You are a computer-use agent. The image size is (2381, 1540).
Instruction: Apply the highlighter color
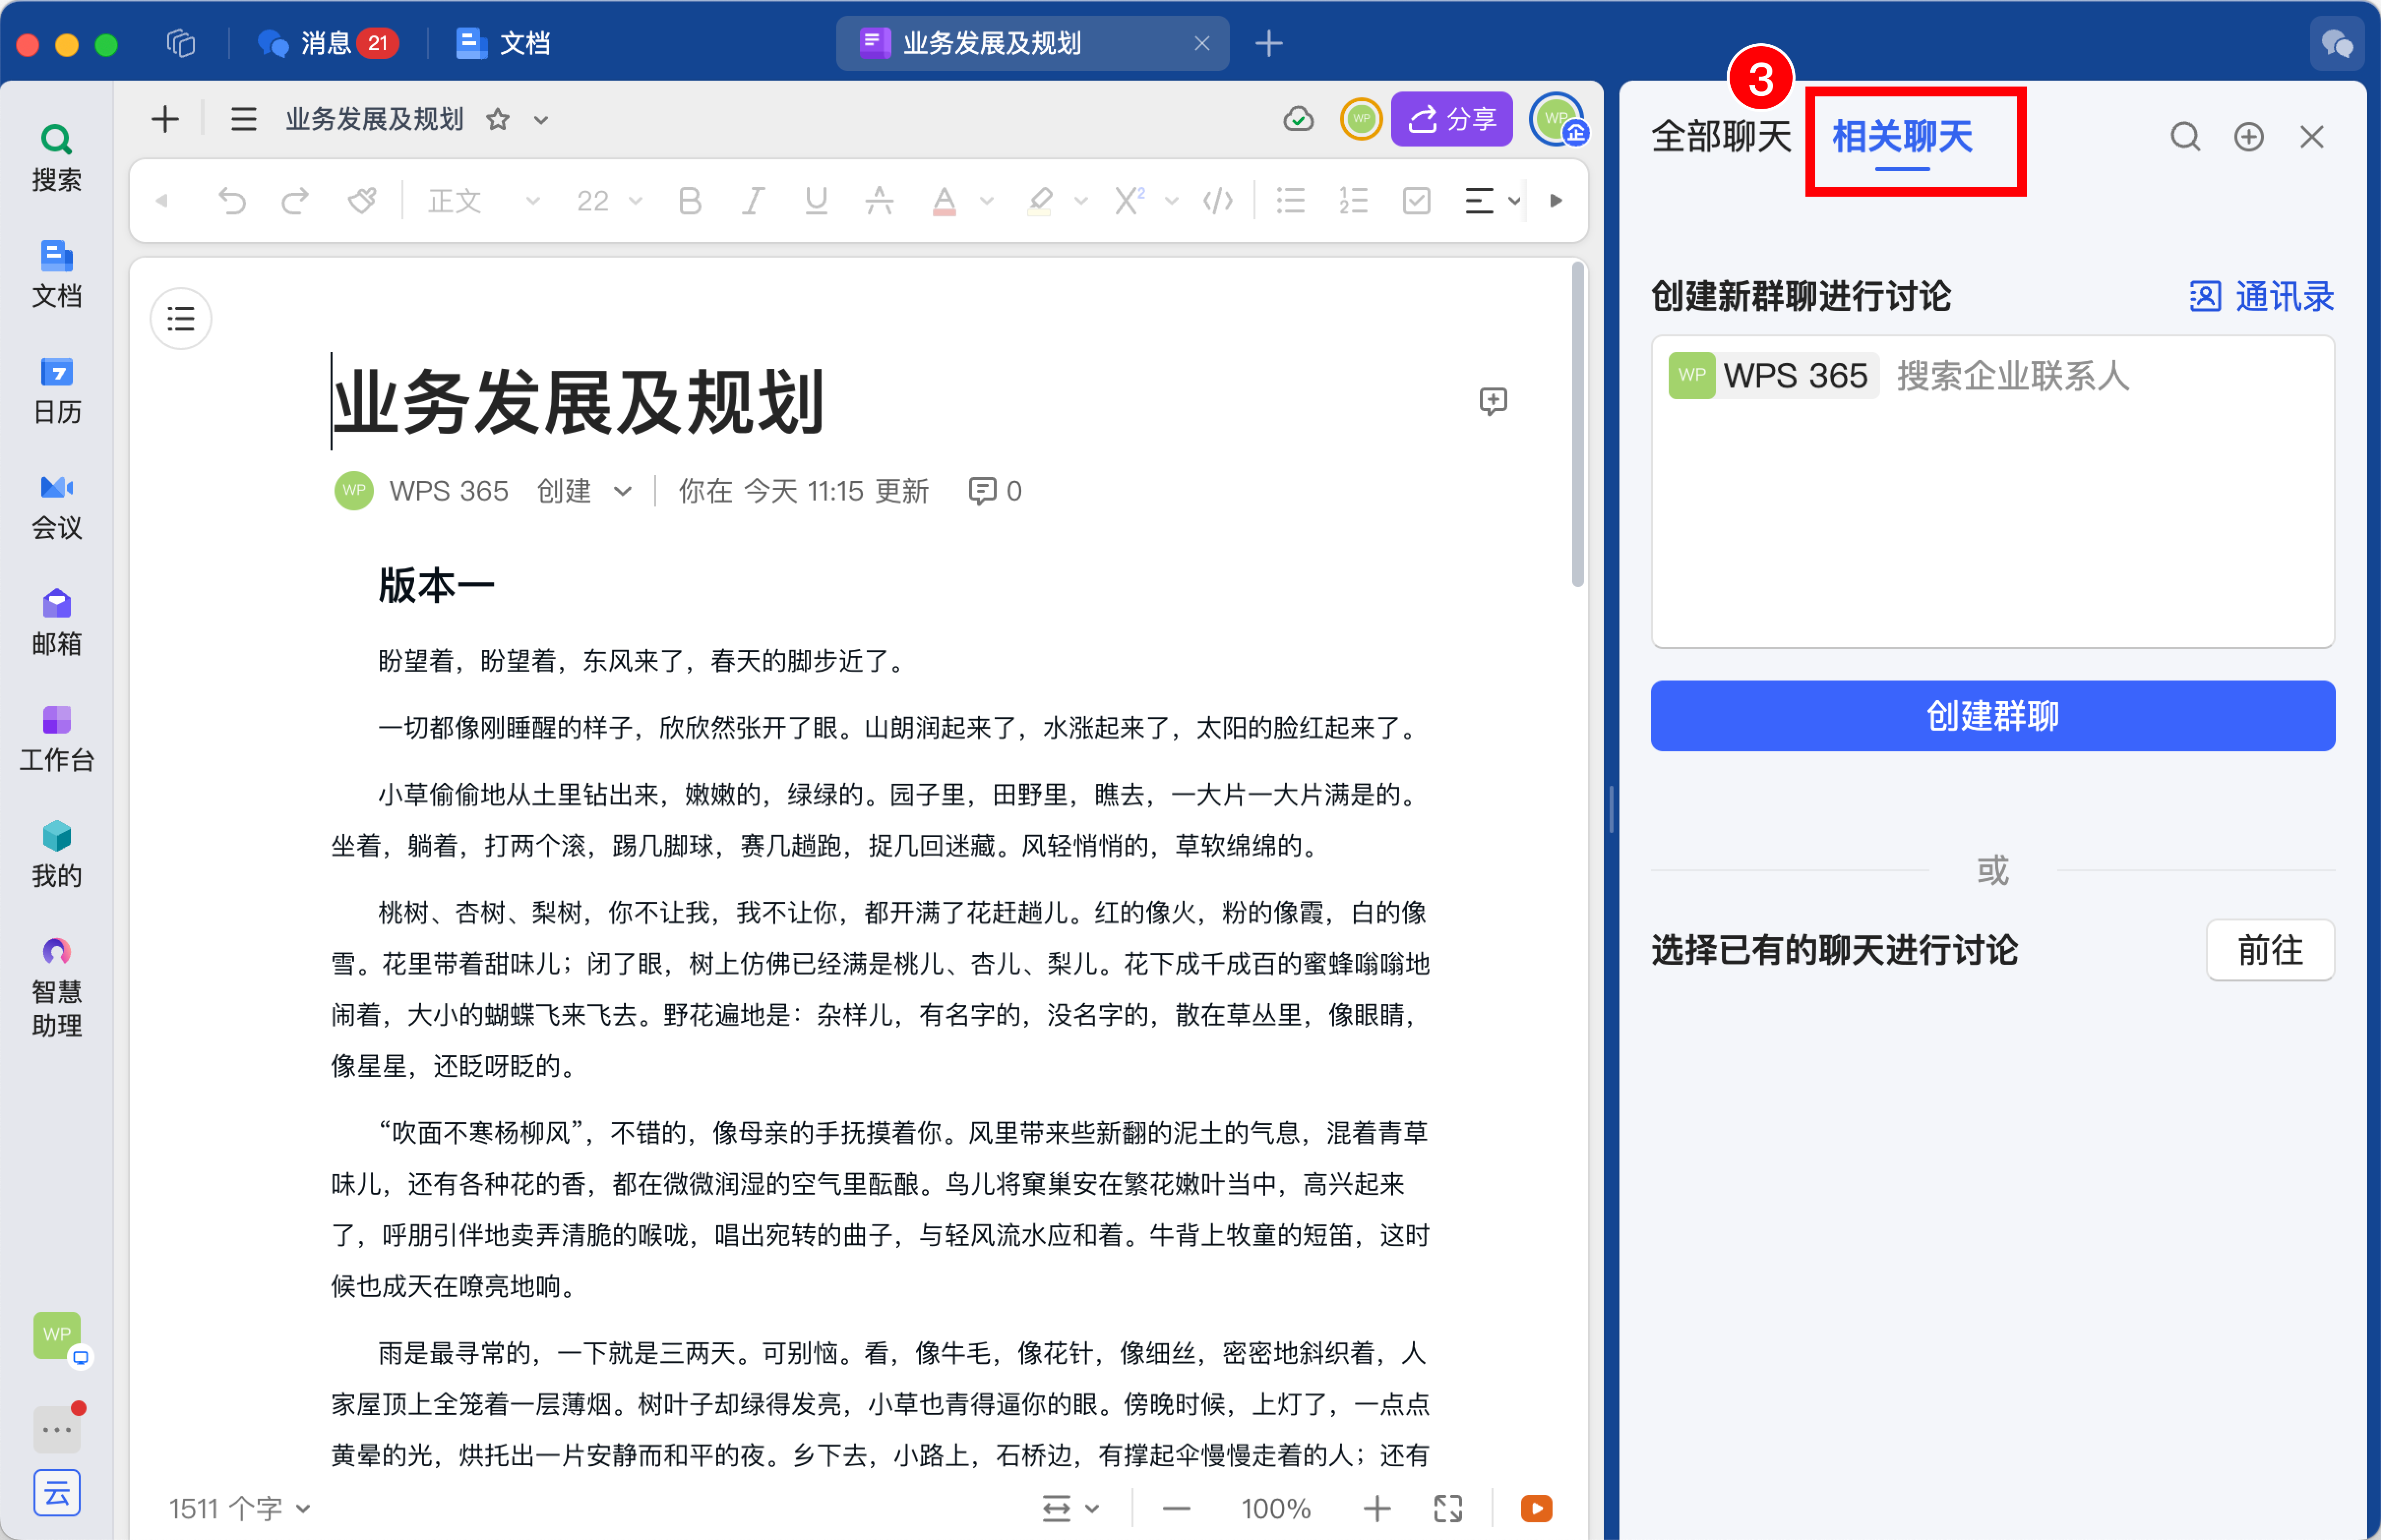[x=1039, y=201]
